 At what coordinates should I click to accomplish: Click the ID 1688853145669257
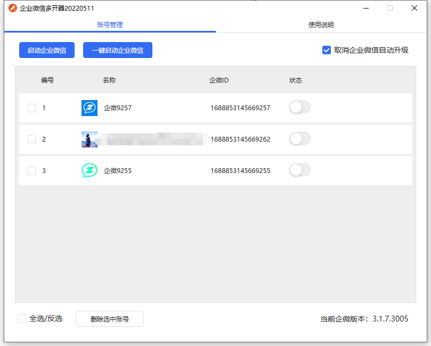tap(240, 108)
